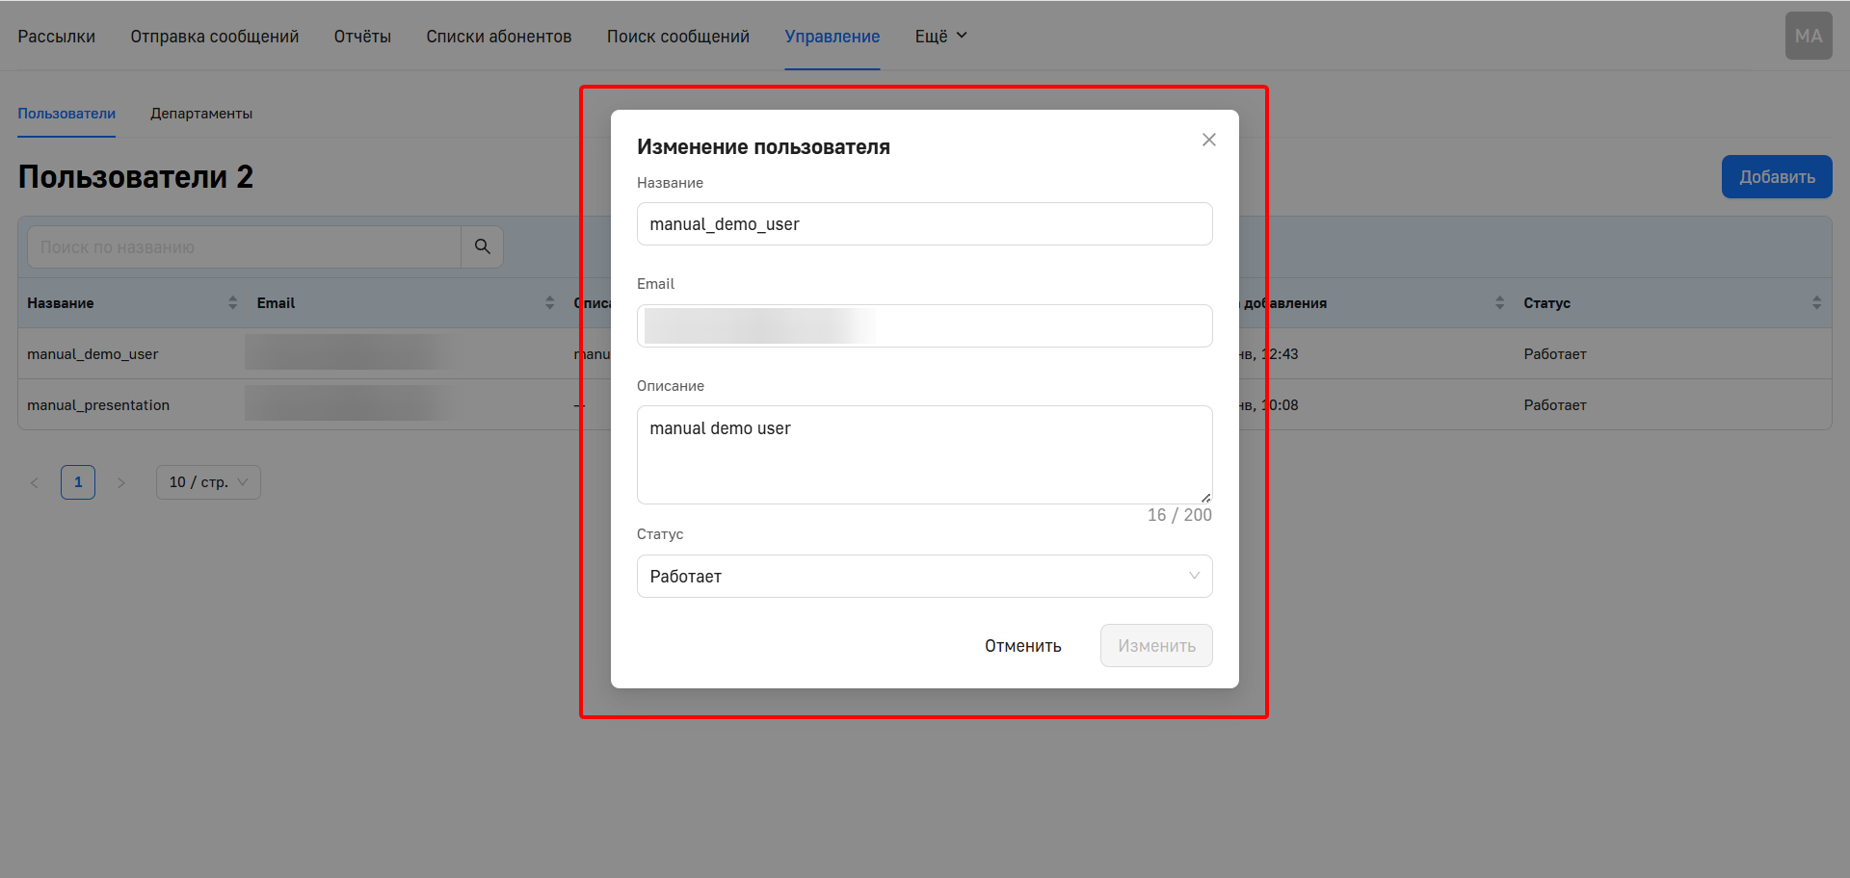Open the 10 / стр. page size selector
The height and width of the screenshot is (878, 1850).
(207, 482)
